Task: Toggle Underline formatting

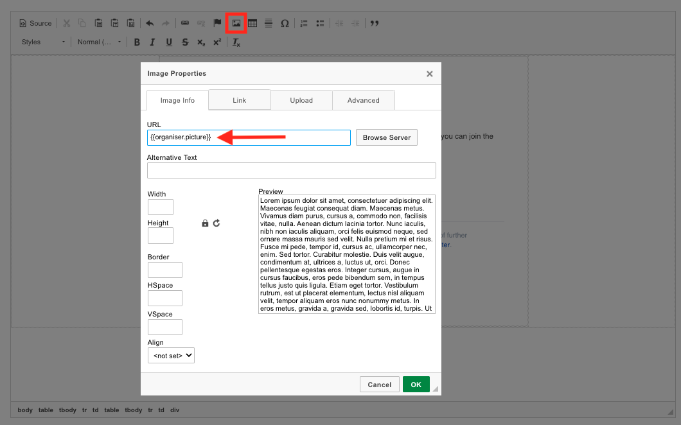Action: [x=169, y=42]
